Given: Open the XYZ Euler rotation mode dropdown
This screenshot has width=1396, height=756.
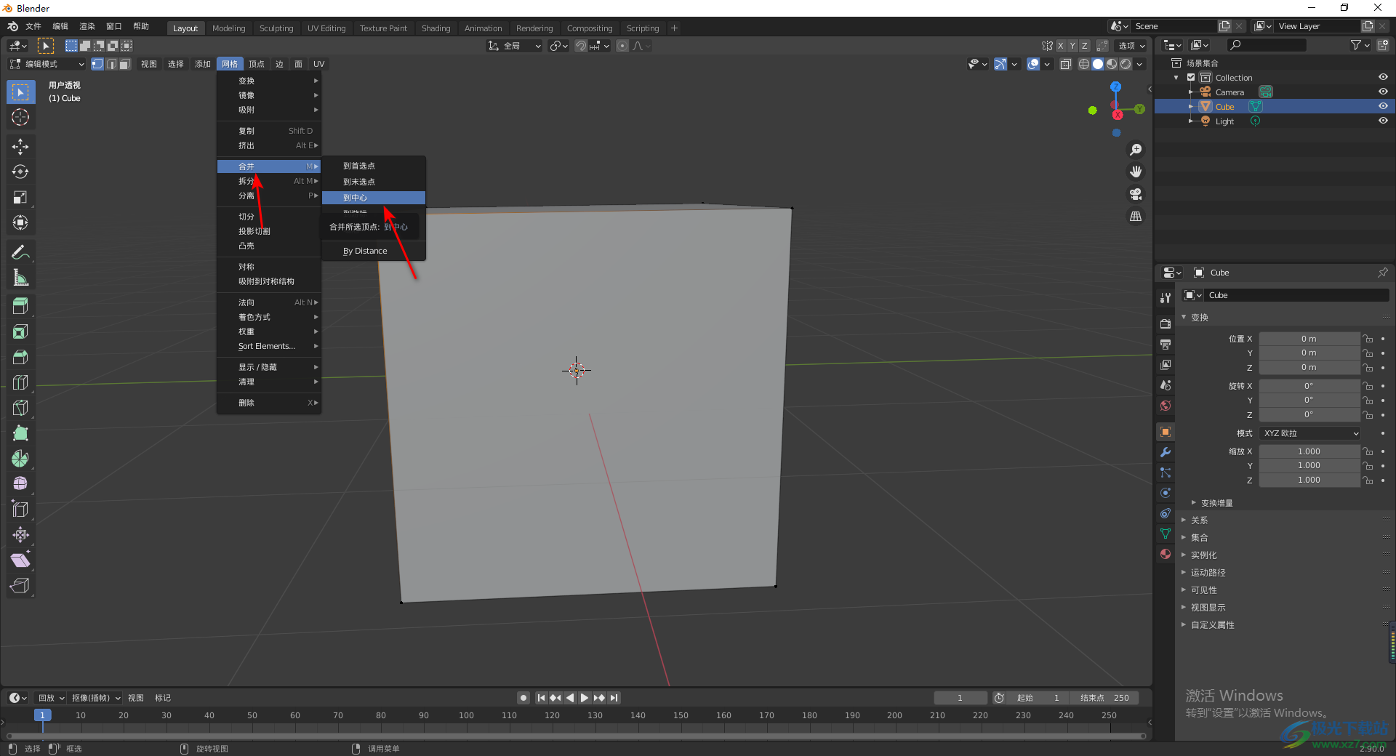Looking at the screenshot, I should [1310, 433].
